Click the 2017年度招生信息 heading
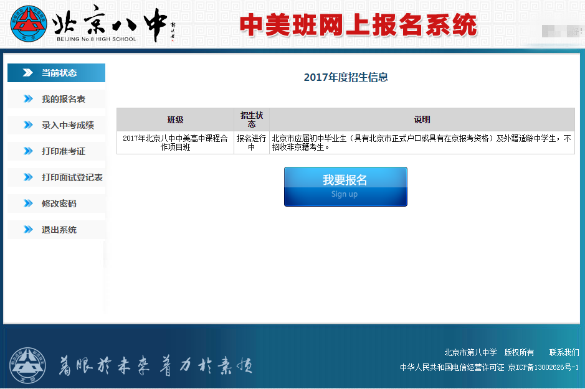This screenshot has width=585, height=389. (x=346, y=77)
